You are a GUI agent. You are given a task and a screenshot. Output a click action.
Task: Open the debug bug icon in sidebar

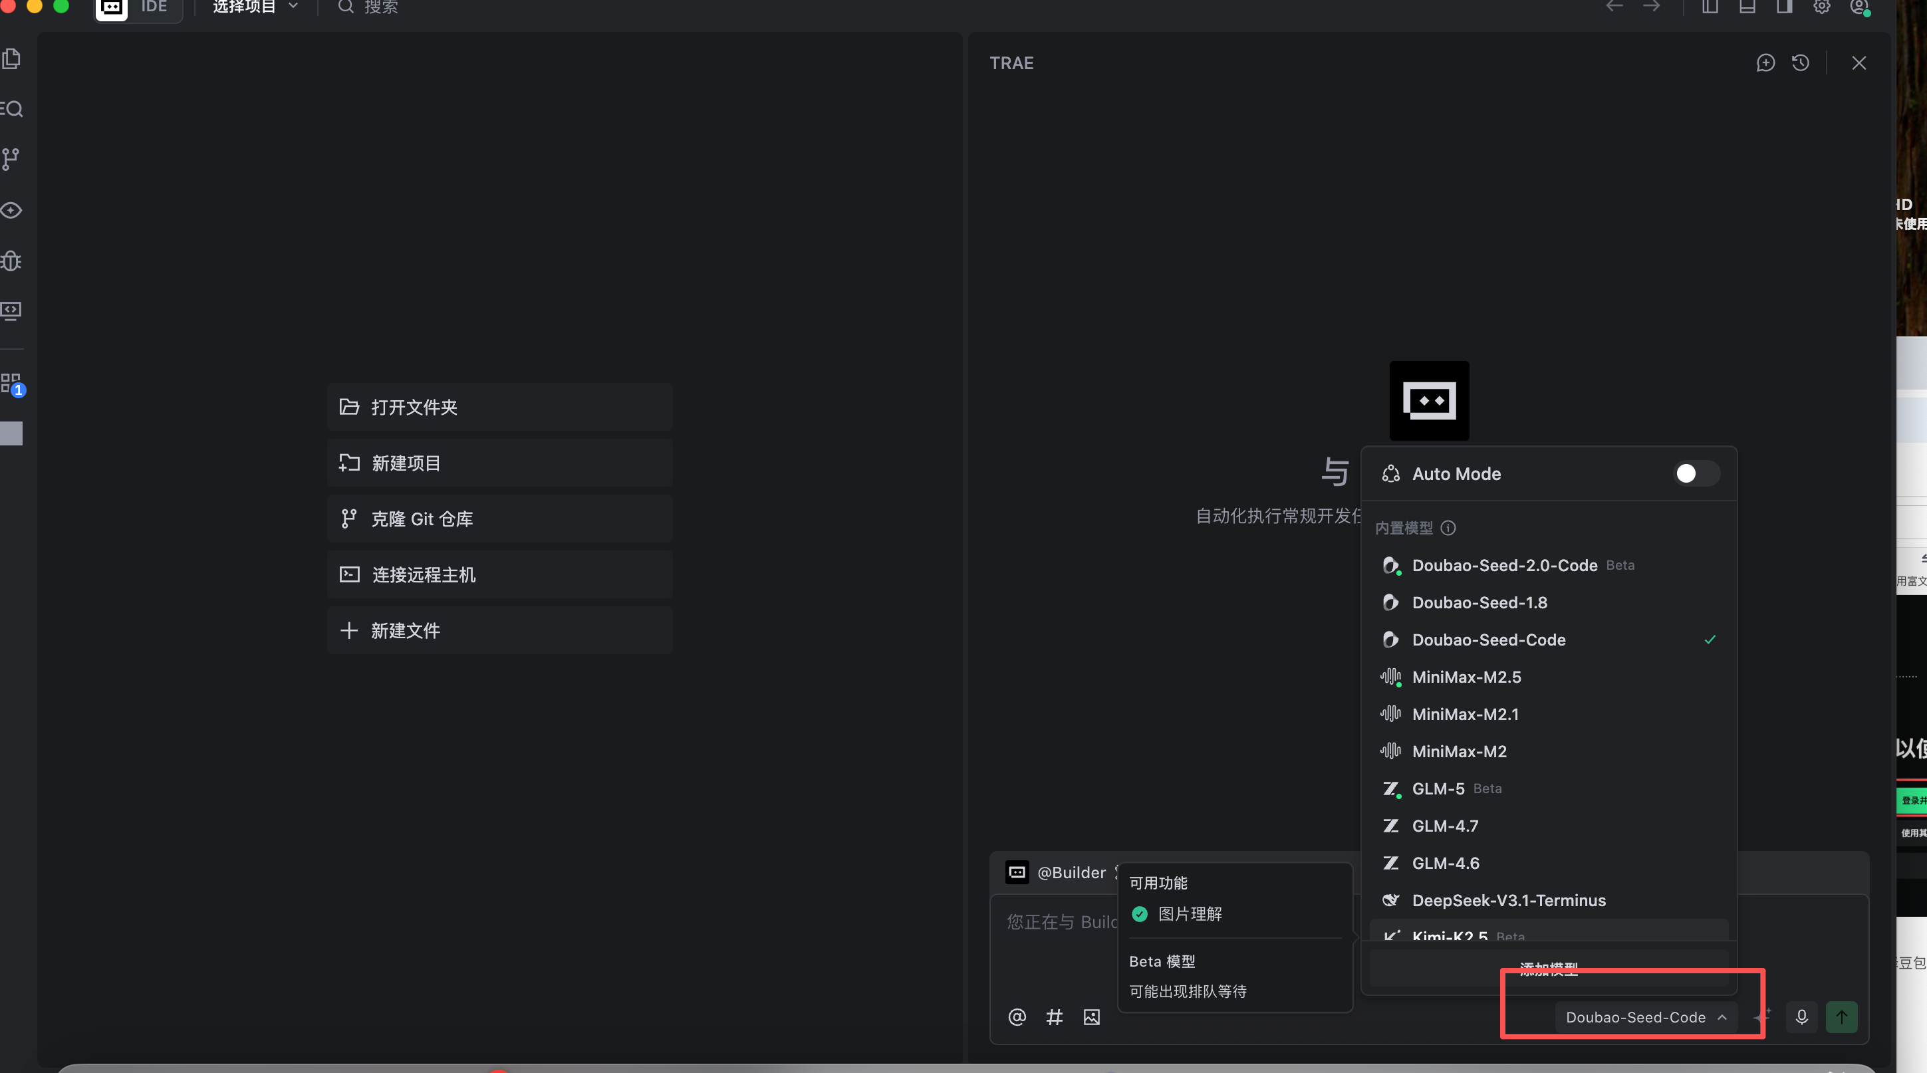click(11, 261)
